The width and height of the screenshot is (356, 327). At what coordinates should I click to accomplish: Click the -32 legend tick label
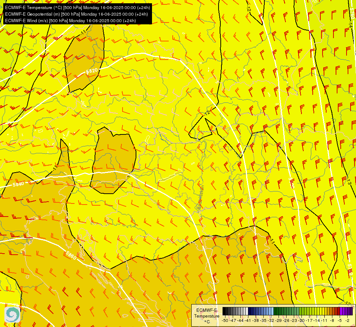click(271, 320)
